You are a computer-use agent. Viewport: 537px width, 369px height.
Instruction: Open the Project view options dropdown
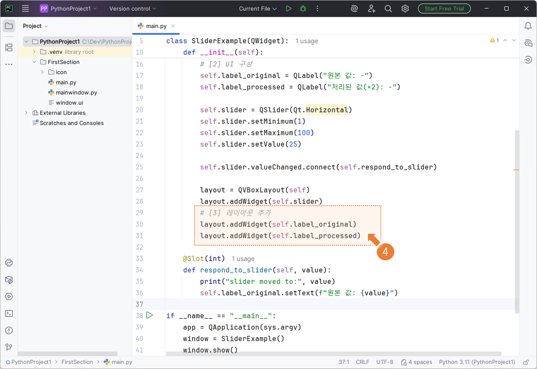(35, 26)
